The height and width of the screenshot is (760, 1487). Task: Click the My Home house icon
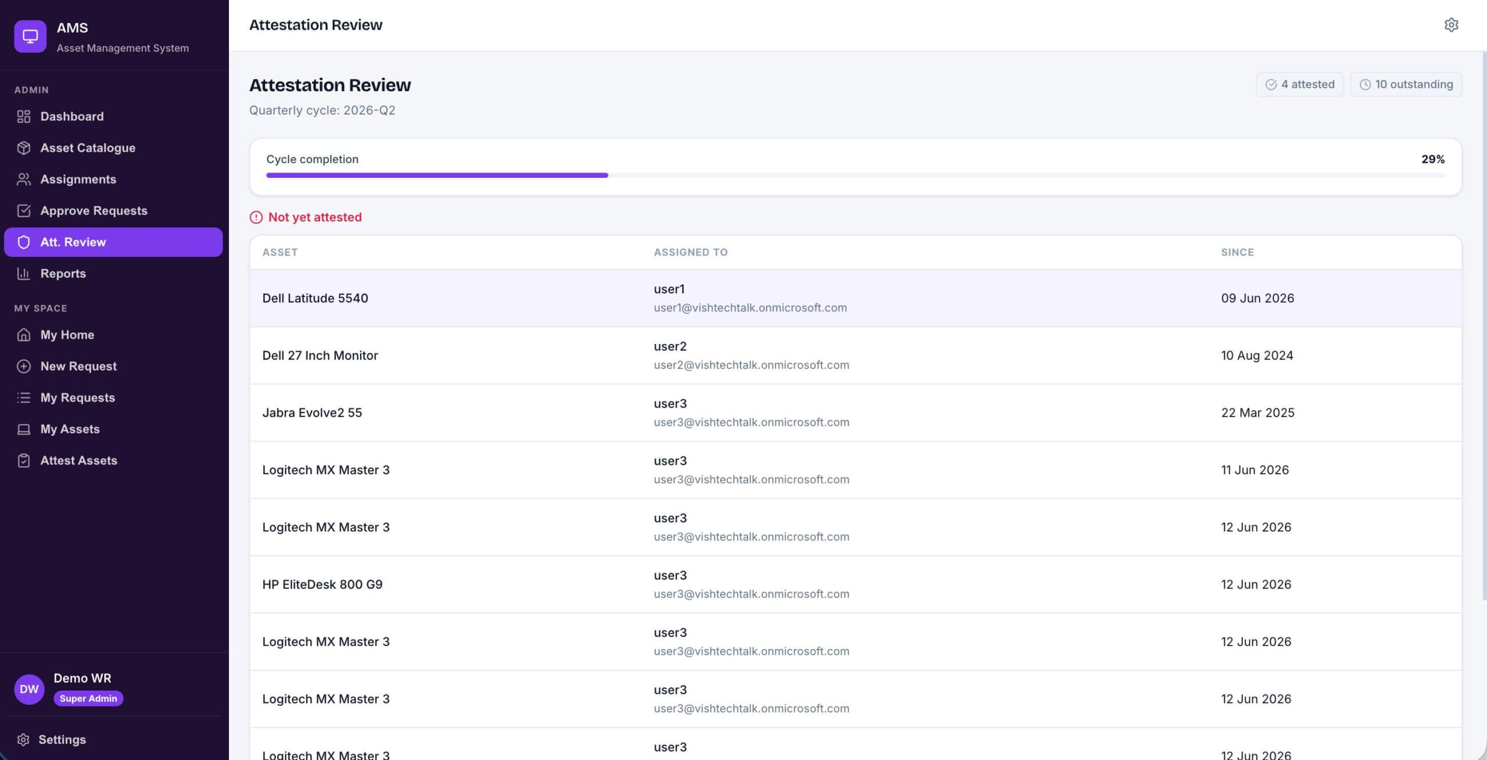(24, 335)
